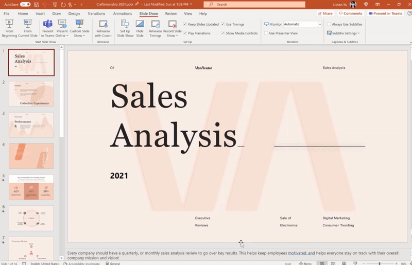Switch to the Transitions tab
The height and width of the screenshot is (265, 412).
click(96, 13)
